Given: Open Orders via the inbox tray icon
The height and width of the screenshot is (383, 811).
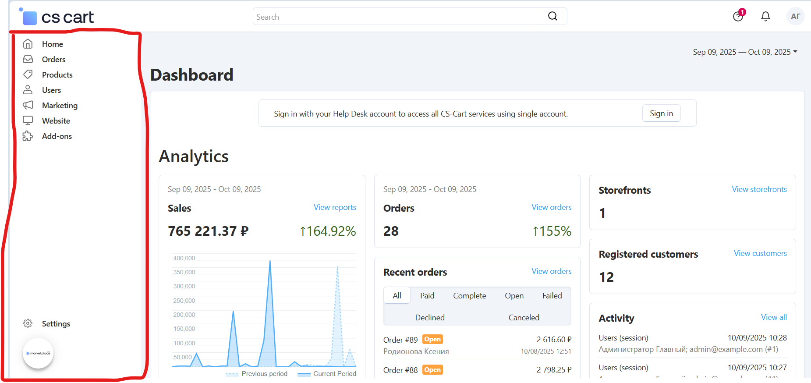Looking at the screenshot, I should click(x=28, y=59).
